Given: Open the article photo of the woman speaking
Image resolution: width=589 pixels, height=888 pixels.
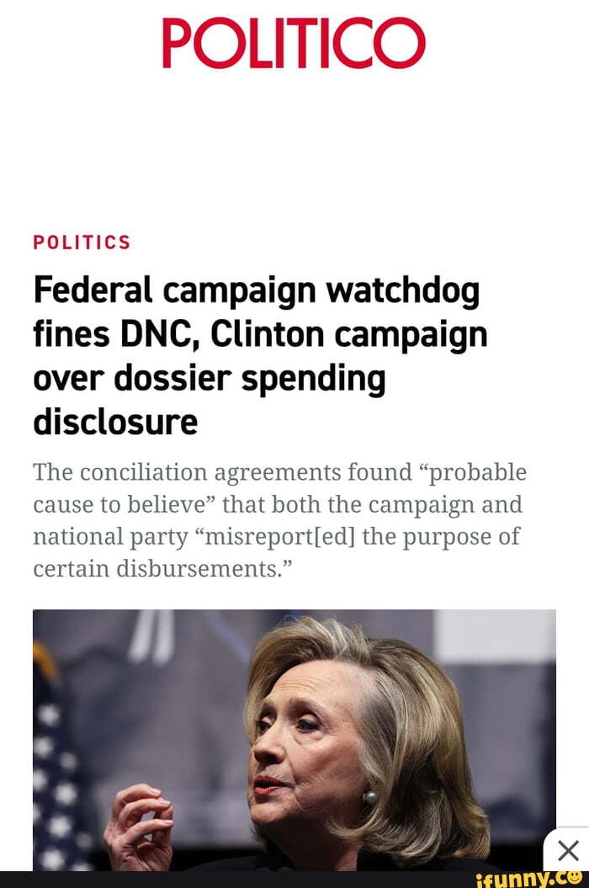Looking at the screenshot, I should (x=294, y=740).
